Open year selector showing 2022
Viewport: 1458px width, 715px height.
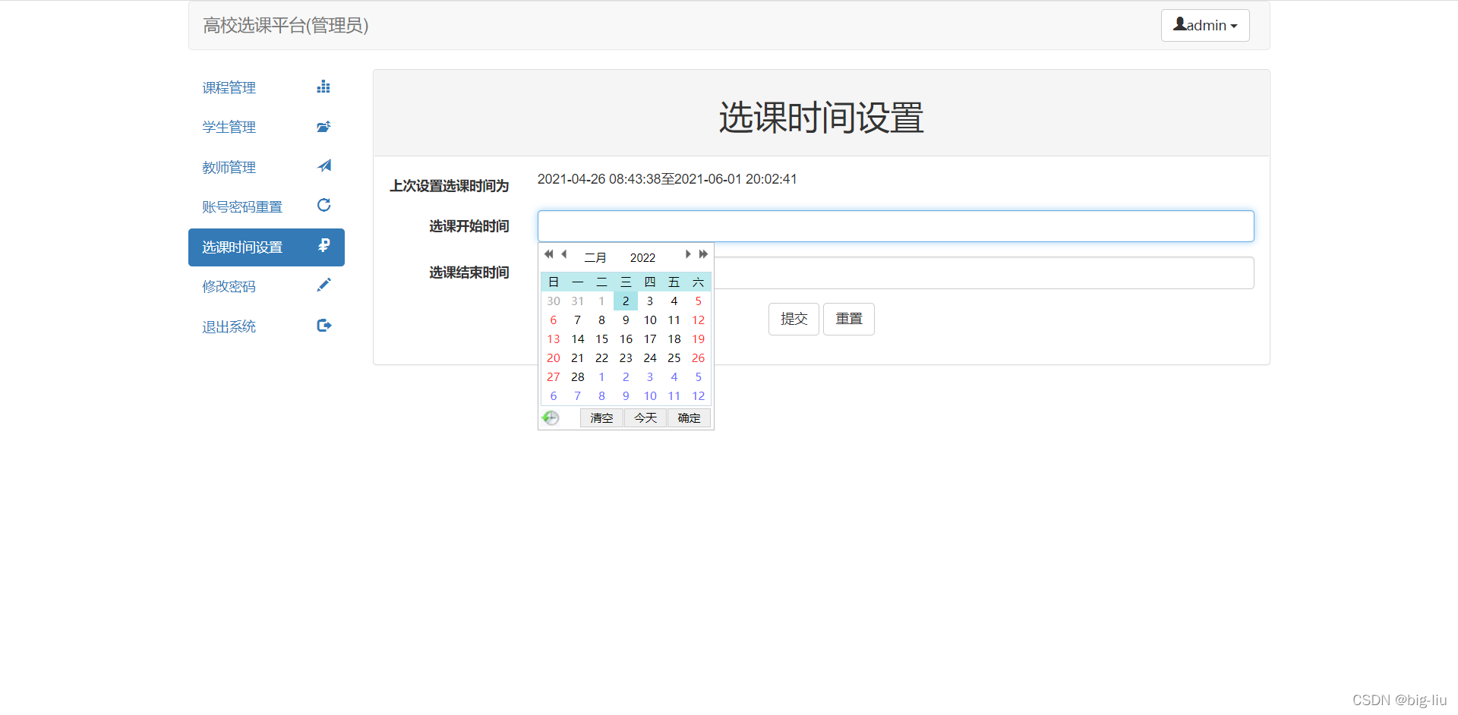[x=642, y=258]
